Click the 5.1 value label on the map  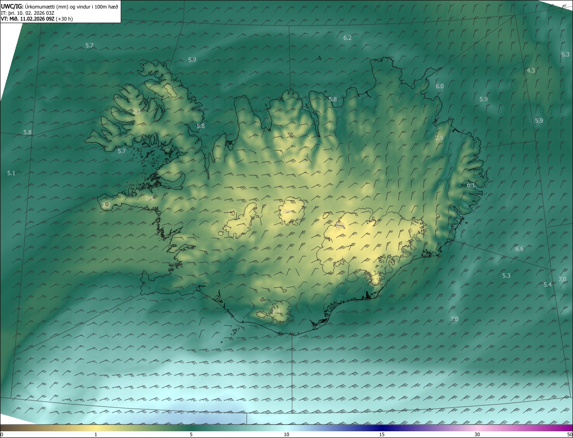pos(11,173)
